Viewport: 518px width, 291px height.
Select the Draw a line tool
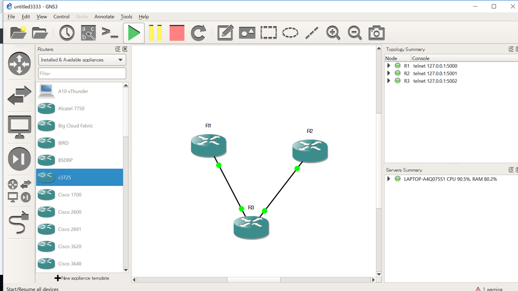[312, 33]
